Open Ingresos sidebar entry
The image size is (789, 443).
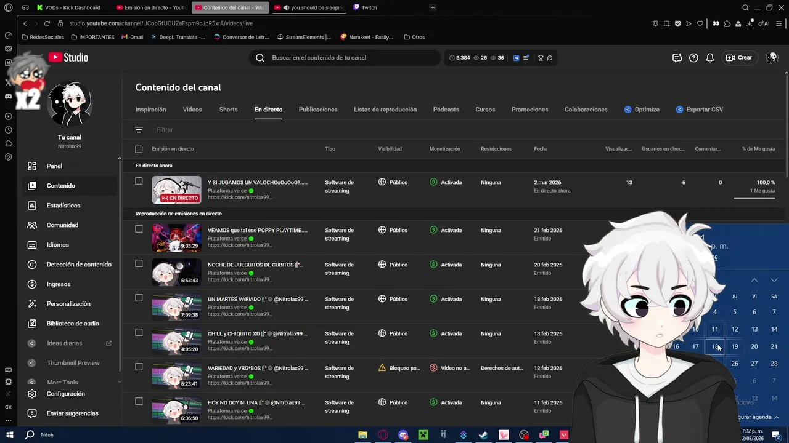pos(59,284)
